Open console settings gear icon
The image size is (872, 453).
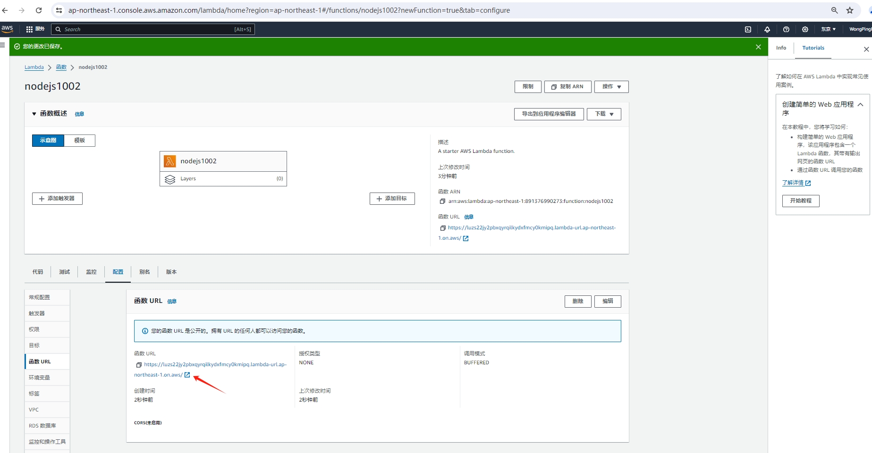(805, 29)
